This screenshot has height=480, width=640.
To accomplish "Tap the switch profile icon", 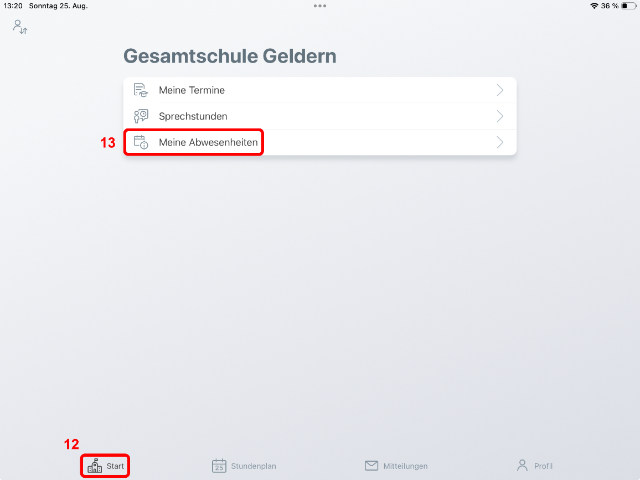I will 20,27.
